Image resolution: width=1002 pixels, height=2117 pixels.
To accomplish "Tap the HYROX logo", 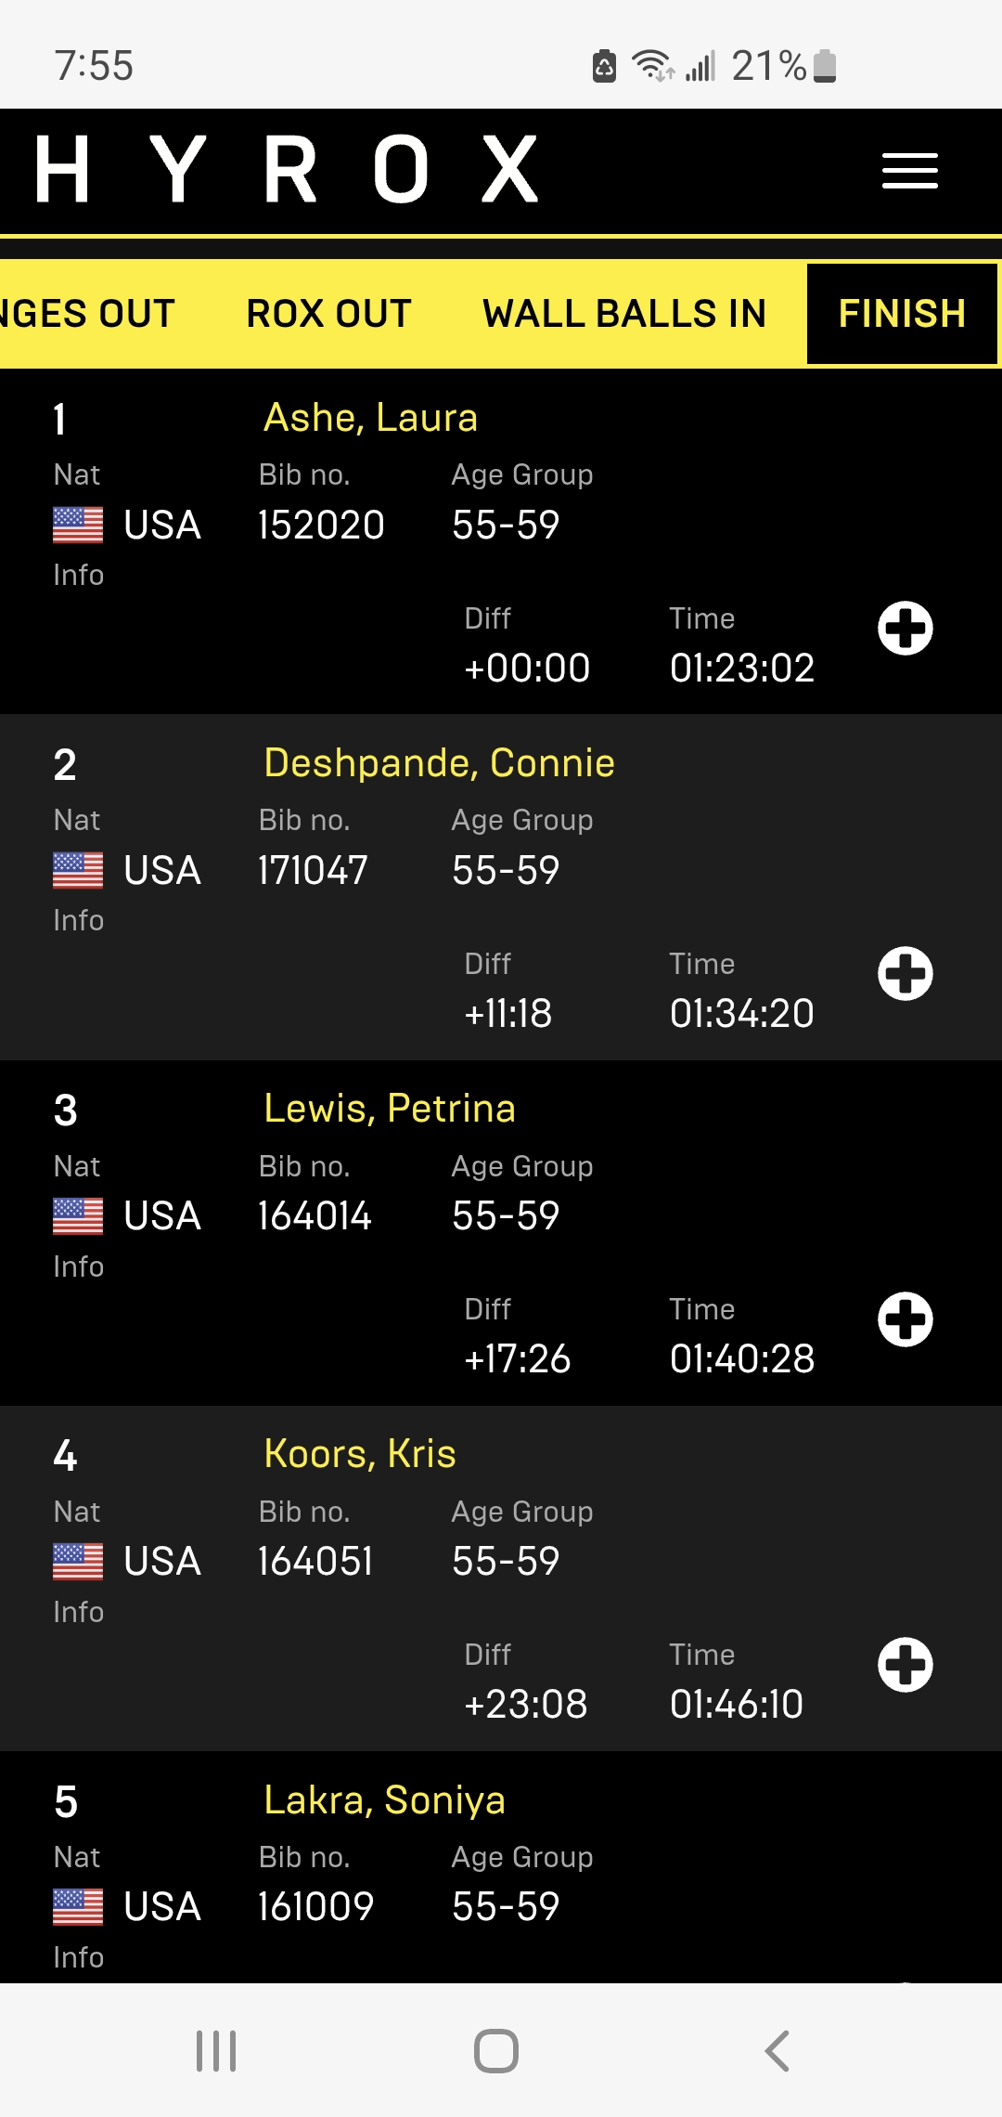I will (287, 170).
